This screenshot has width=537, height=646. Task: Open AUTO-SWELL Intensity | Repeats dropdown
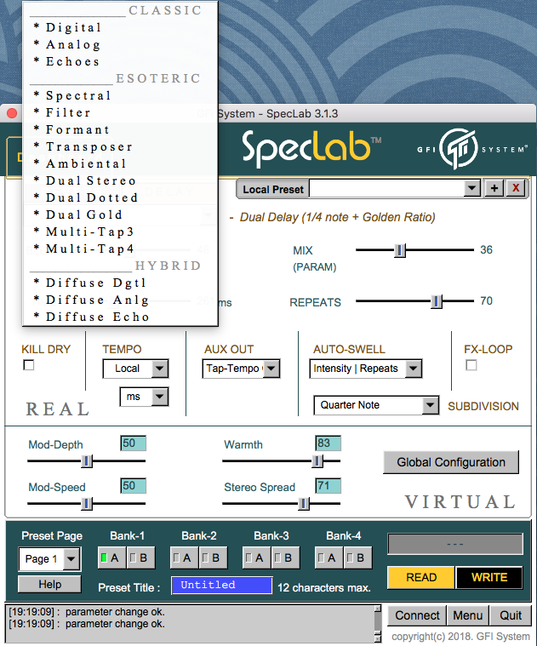(x=366, y=369)
